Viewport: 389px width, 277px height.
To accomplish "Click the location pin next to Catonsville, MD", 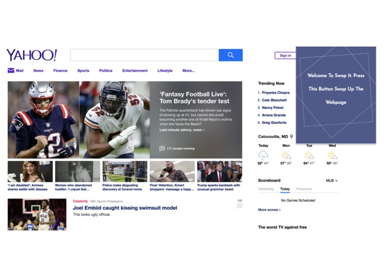I will click(292, 136).
